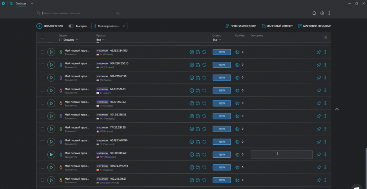The width and height of the screenshot is (367, 189).
Task: Tick the checkbox for the Japan session
Action: (x=42, y=91)
